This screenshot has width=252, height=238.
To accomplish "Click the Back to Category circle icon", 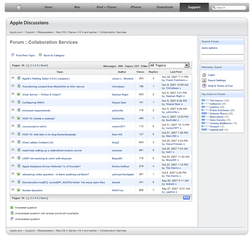I will click(x=40, y=55).
